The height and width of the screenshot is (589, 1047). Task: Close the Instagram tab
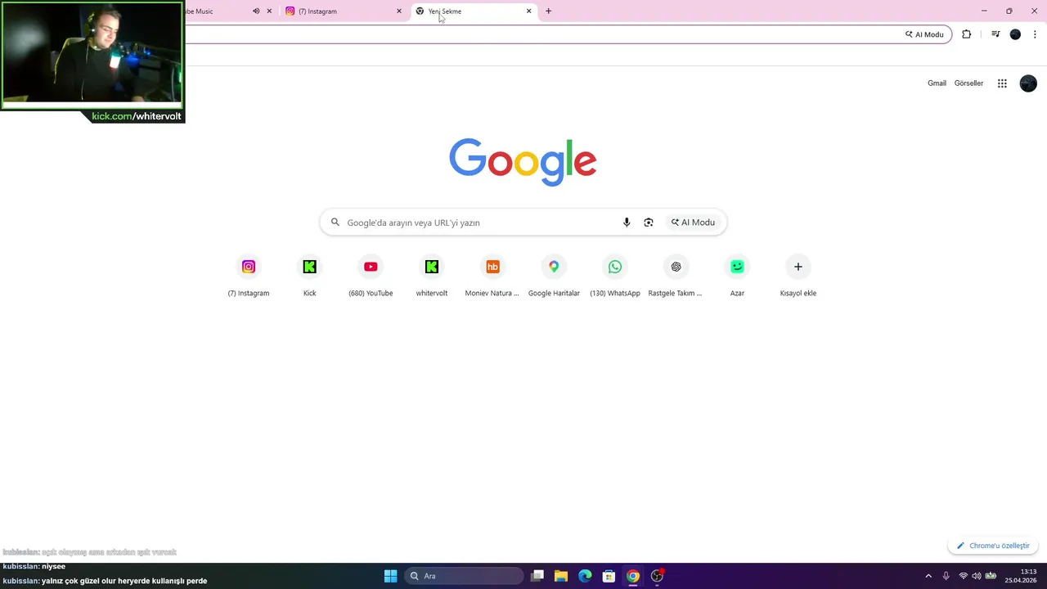[399, 11]
